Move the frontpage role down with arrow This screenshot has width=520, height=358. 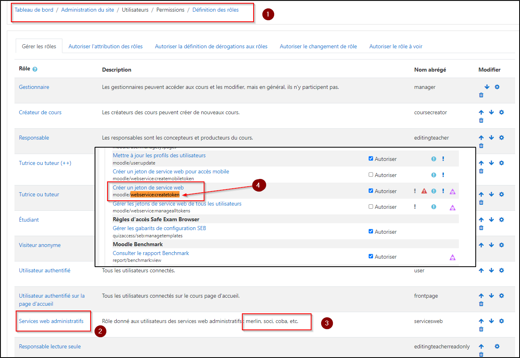pos(491,296)
